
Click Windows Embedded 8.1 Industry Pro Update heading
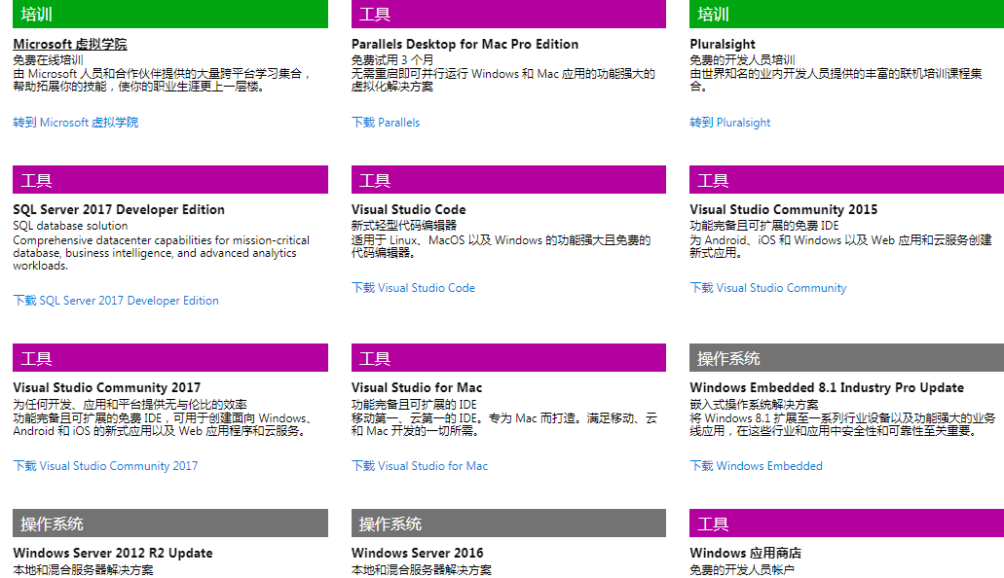(827, 387)
